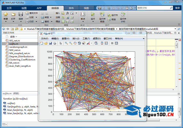183x128 pixels.
Task: Open the Brush tool color dropdown arrow
Action: point(91,43)
